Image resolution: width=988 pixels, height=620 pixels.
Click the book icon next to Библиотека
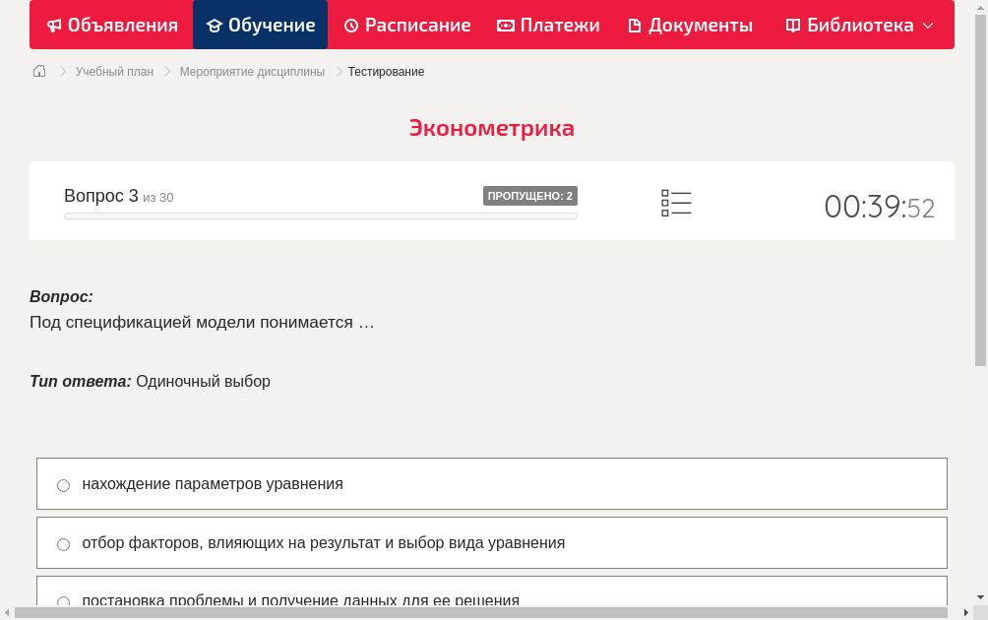click(x=792, y=25)
